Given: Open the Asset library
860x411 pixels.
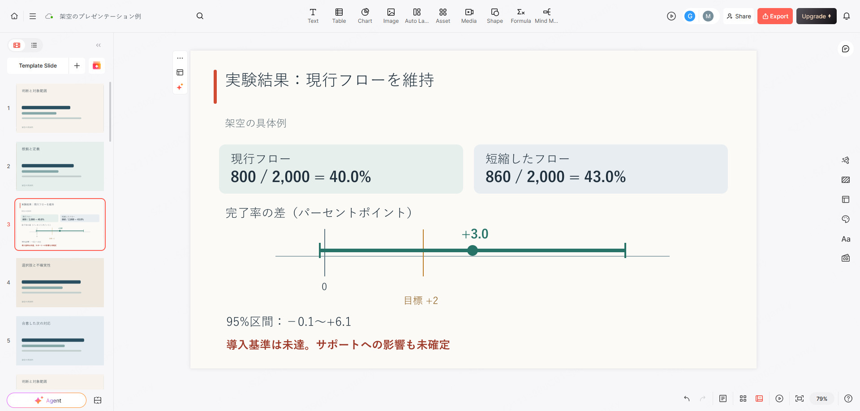Looking at the screenshot, I should [443, 16].
